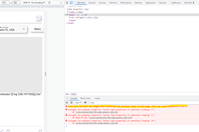Click the grey map placeholder area
The height and width of the screenshot is (132, 199).
(21, 65)
